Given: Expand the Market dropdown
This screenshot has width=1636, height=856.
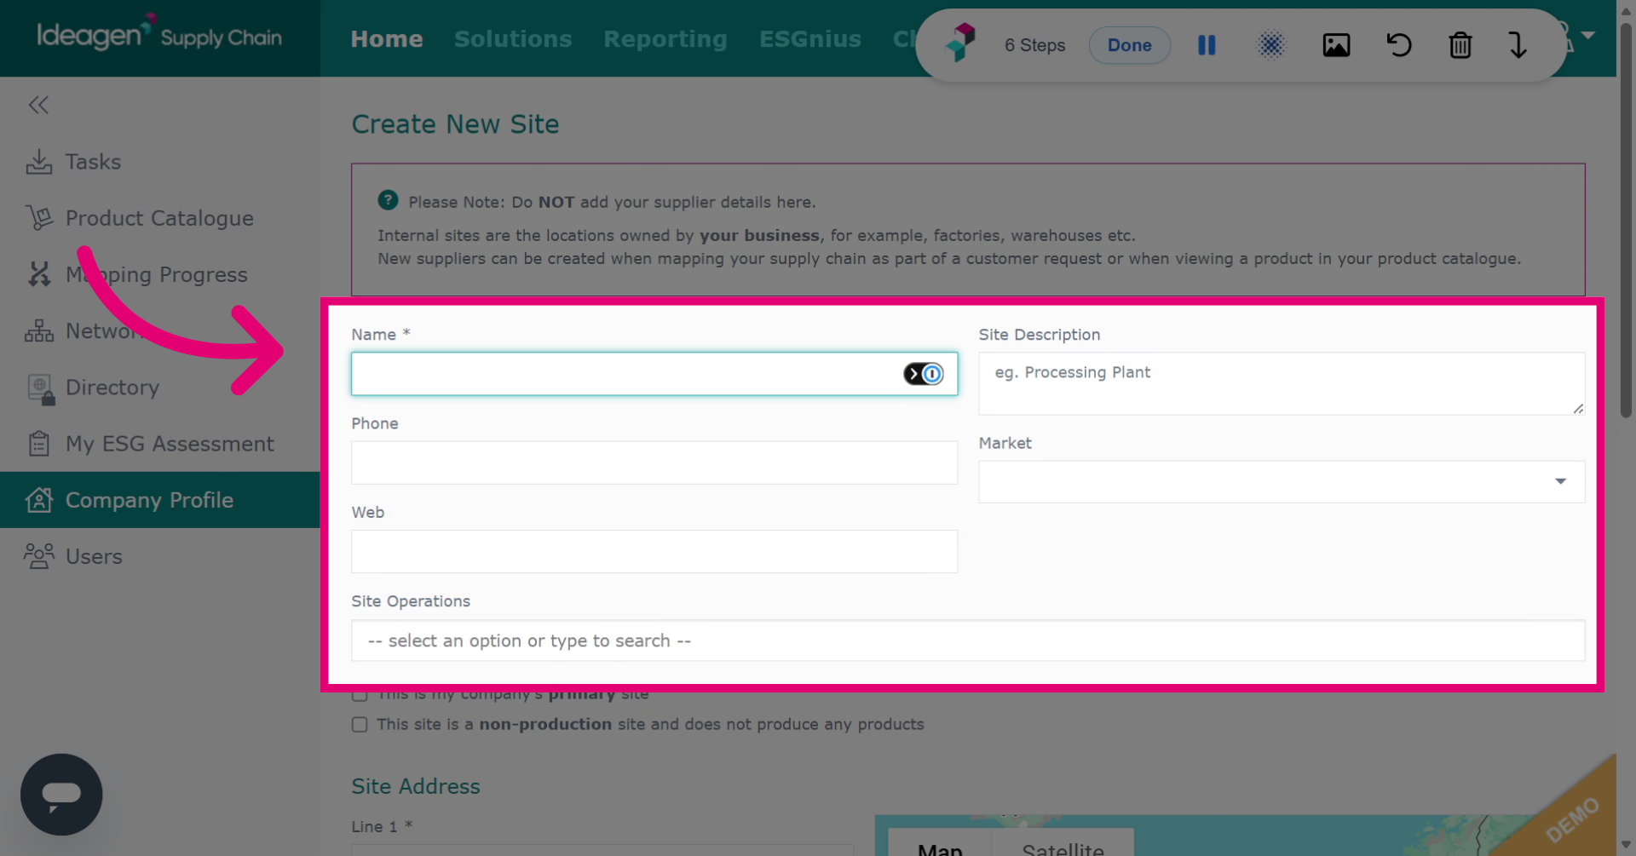Looking at the screenshot, I should tap(1282, 482).
